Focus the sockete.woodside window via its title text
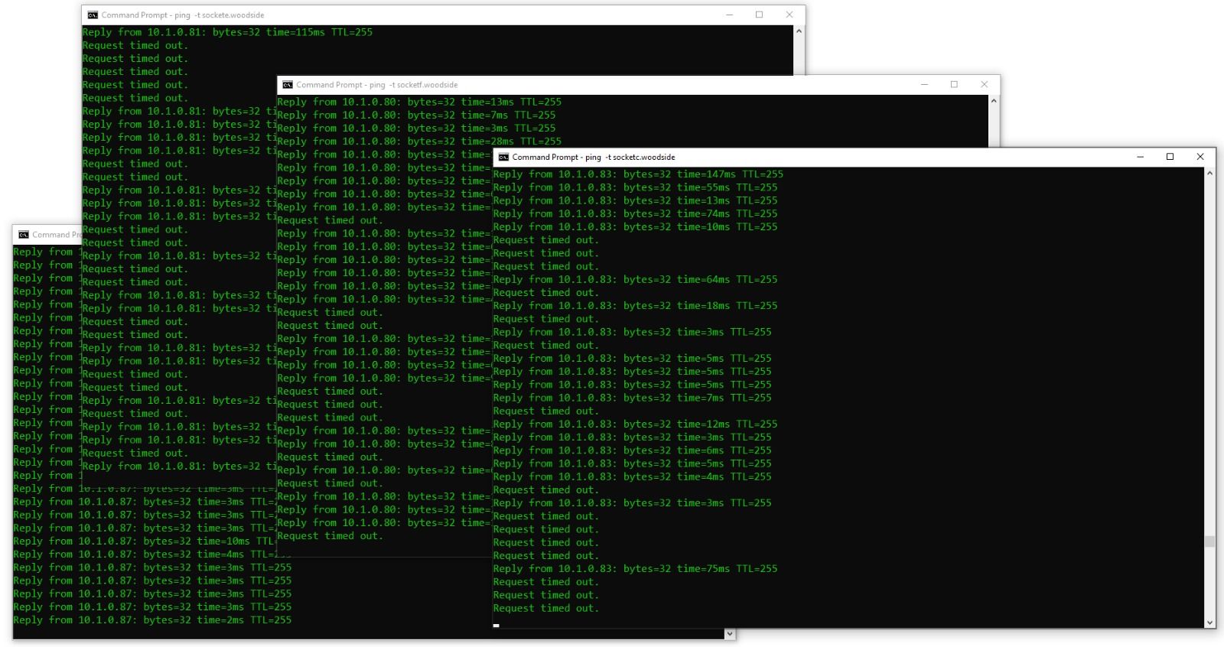Screen dimensions: 1224x647 coord(183,15)
